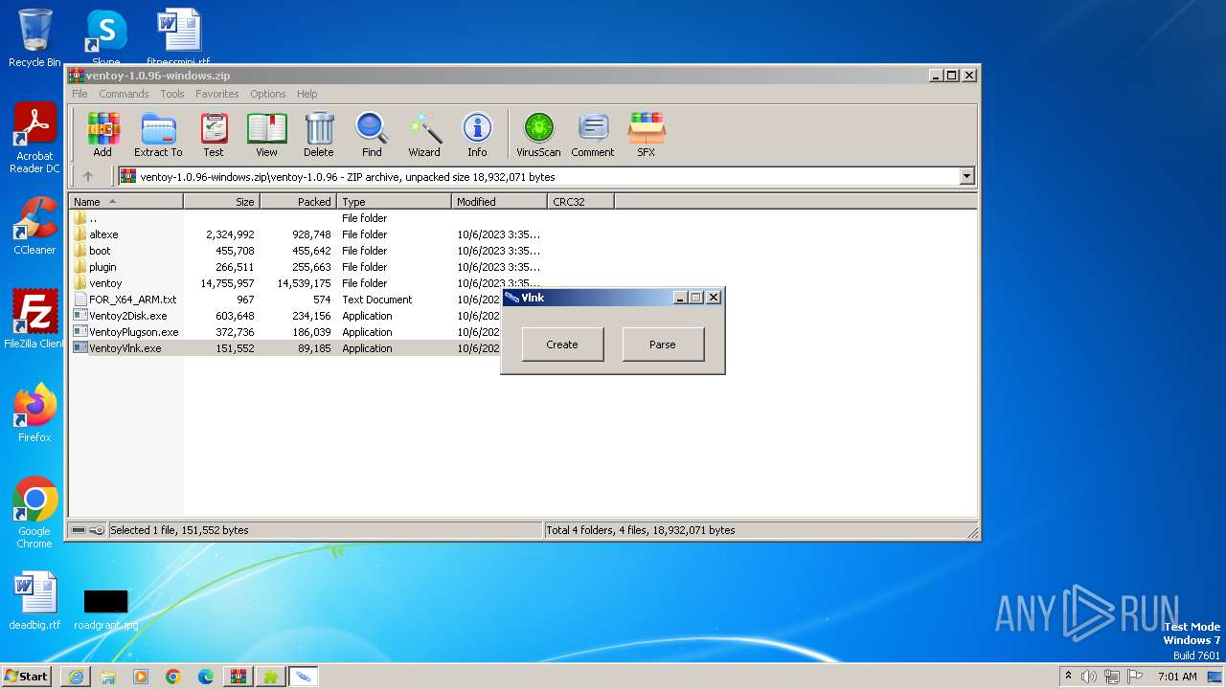The width and height of the screenshot is (1226, 689).
Task: Open FileZilla Client shortcut
Action: pos(34,320)
